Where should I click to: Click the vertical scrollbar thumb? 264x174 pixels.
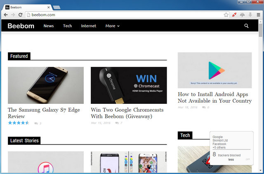[261, 30]
